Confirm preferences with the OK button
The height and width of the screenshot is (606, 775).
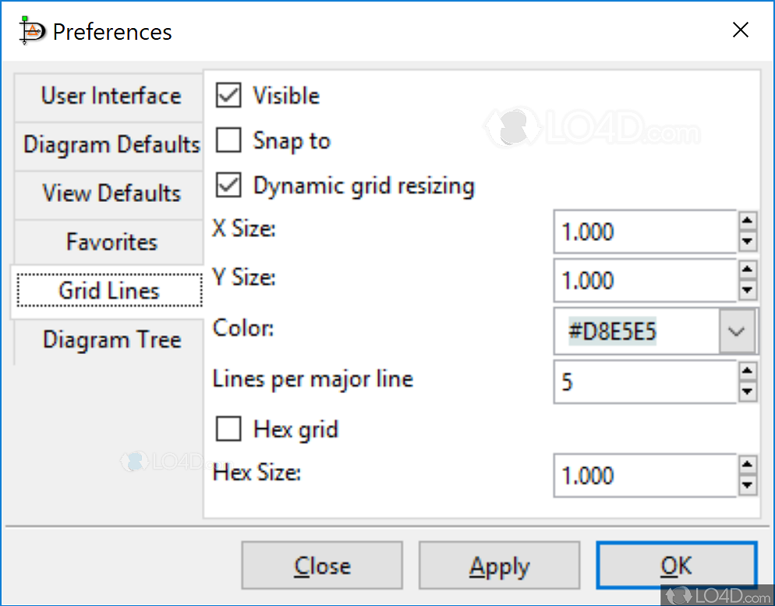(675, 565)
